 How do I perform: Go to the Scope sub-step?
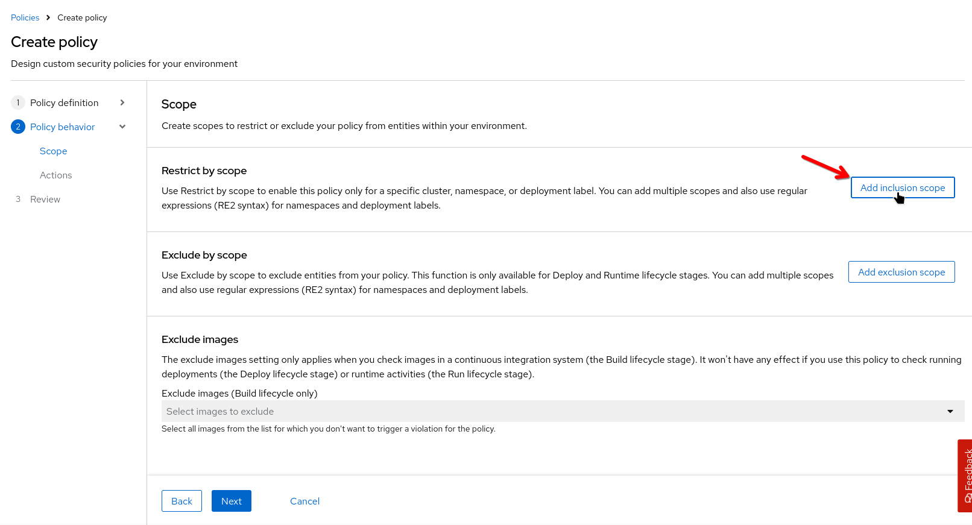click(x=53, y=151)
